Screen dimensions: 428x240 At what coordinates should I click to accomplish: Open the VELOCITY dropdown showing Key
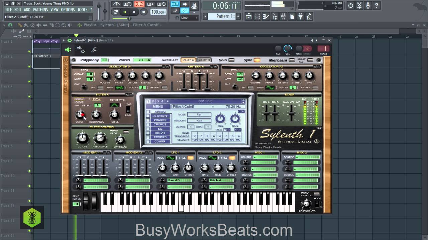[199, 120]
